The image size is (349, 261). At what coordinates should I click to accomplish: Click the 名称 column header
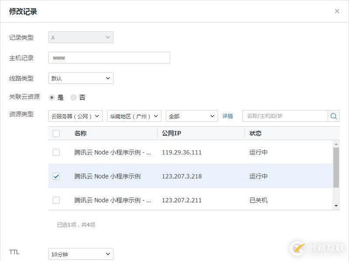pos(80,134)
